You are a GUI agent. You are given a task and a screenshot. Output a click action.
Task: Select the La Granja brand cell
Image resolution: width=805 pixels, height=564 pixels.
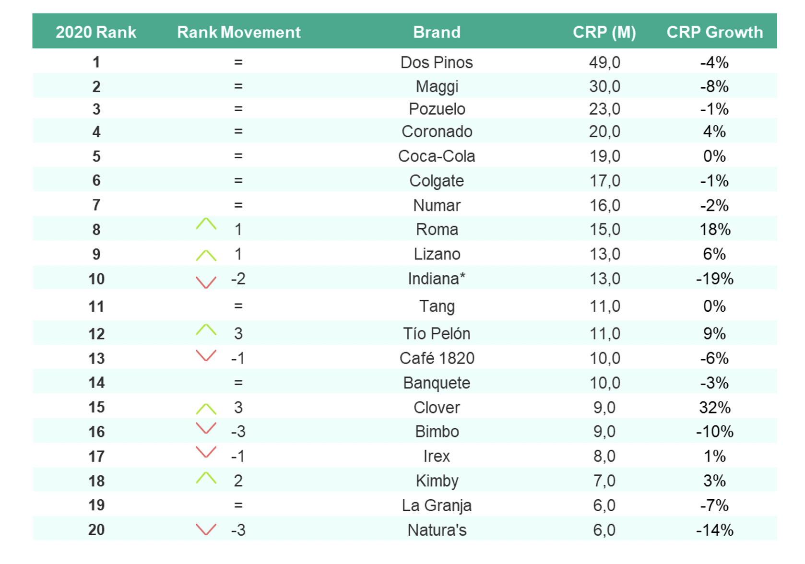pyautogui.click(x=437, y=505)
